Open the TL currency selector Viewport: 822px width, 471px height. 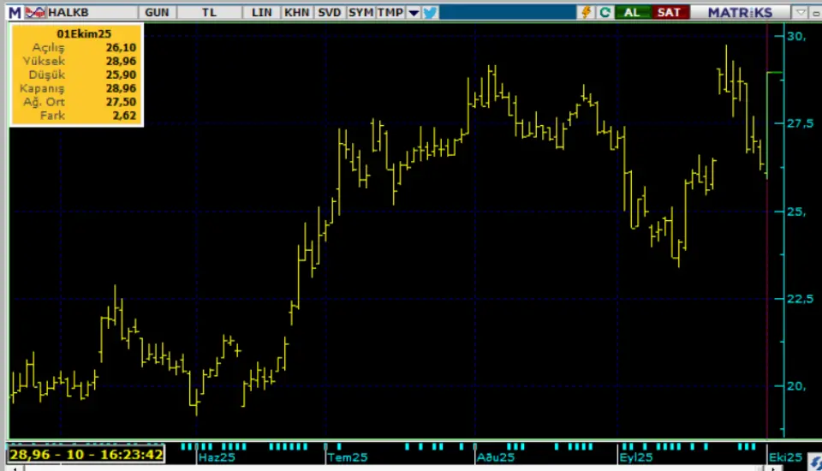(210, 12)
